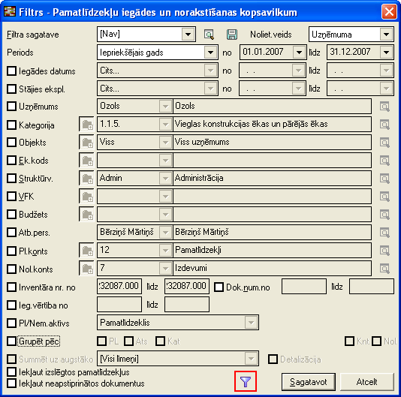The image size is (401, 397).
Task: Open the folder picker icon for Struktūrv.
Action: [x=86, y=178]
